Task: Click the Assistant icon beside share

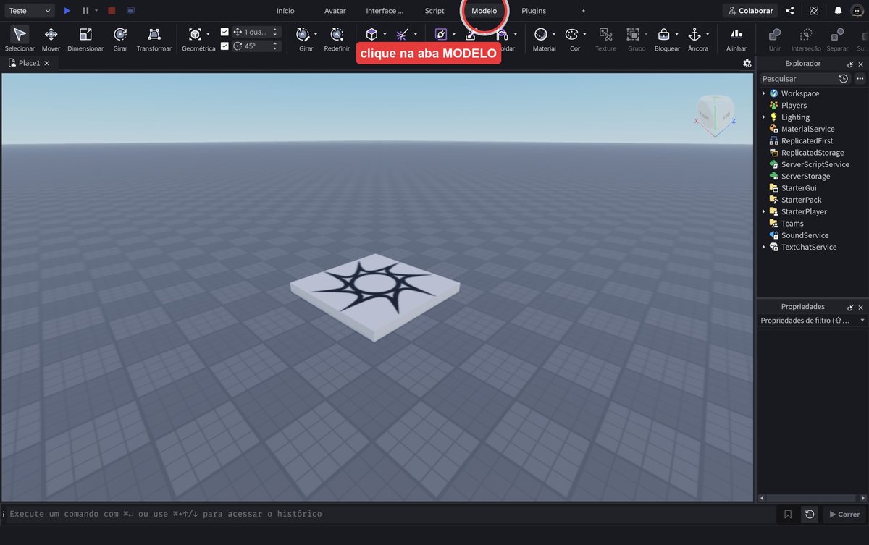Action: click(x=814, y=11)
